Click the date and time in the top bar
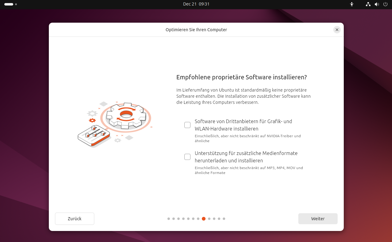392x242 pixels. click(196, 4)
